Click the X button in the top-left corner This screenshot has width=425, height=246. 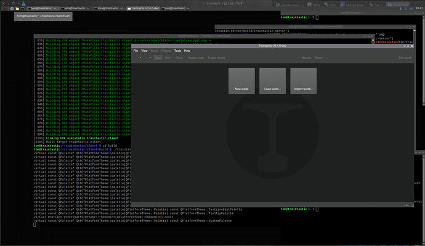[3, 4]
